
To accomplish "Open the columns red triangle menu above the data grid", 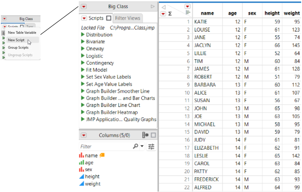I will (187, 6).
